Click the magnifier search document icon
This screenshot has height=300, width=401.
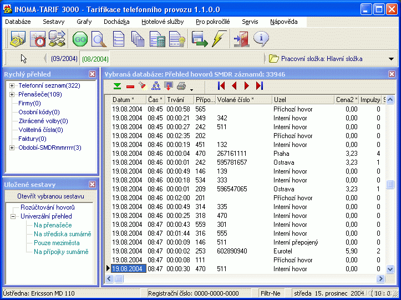99,39
